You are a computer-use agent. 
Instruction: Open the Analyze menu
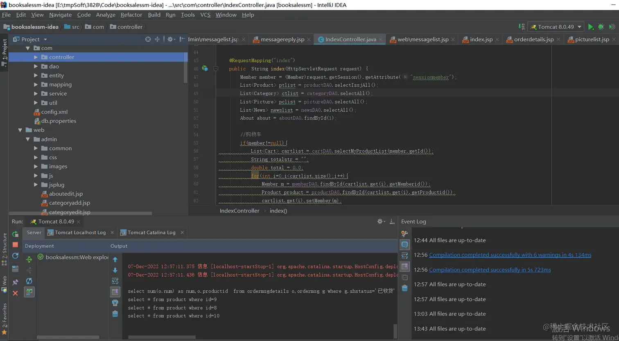(106, 15)
